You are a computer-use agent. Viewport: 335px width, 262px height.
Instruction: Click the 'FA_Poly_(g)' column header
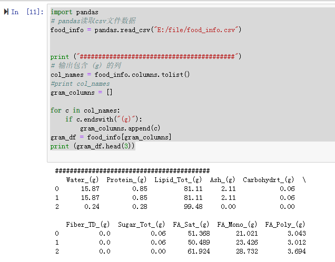coord(285,225)
